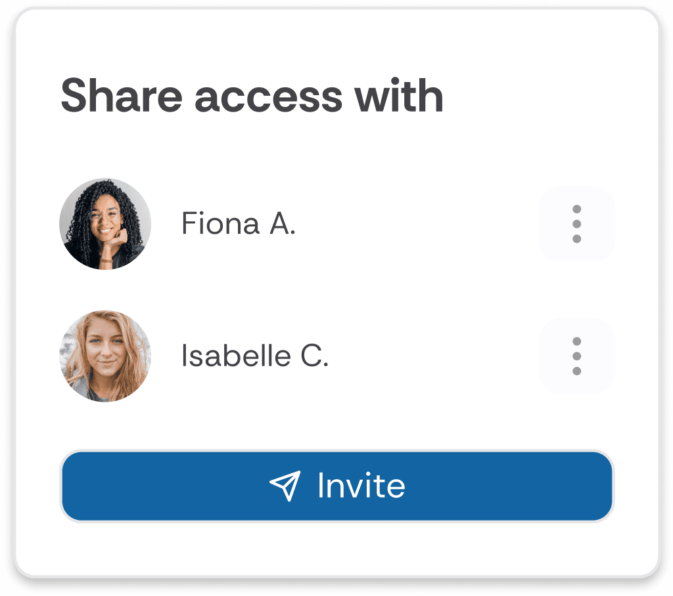Select the kebab menu beside Fiona A.
Image resolution: width=673 pixels, height=596 pixels.
click(x=576, y=224)
